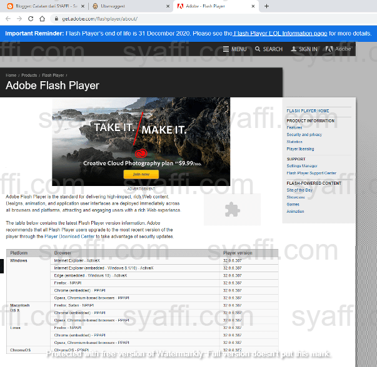This screenshot has height=367, width=377.
Task: Open the Statistics sidebar link
Action: click(294, 142)
